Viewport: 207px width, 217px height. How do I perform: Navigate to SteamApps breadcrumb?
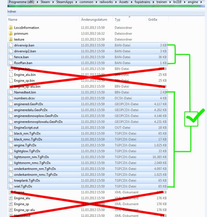tap(65, 2)
